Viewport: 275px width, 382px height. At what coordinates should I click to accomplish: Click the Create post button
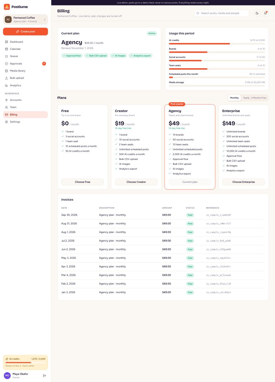25,32
